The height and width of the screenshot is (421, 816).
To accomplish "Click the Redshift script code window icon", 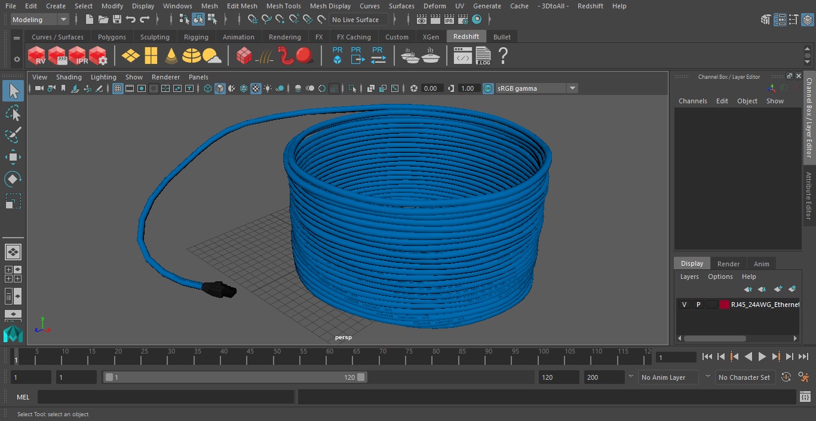I will 463,57.
